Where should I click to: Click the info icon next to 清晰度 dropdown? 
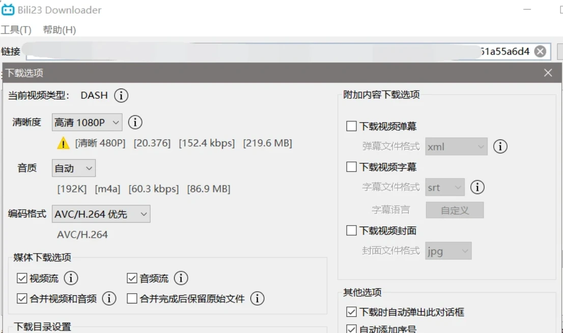(x=135, y=122)
